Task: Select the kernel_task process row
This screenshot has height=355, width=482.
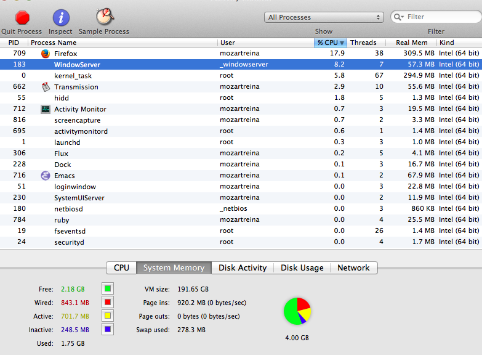Action: 241,75
